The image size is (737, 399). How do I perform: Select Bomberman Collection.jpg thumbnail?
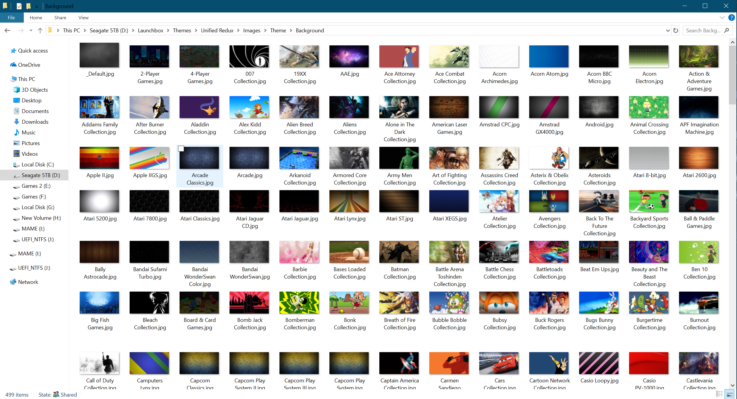299,303
